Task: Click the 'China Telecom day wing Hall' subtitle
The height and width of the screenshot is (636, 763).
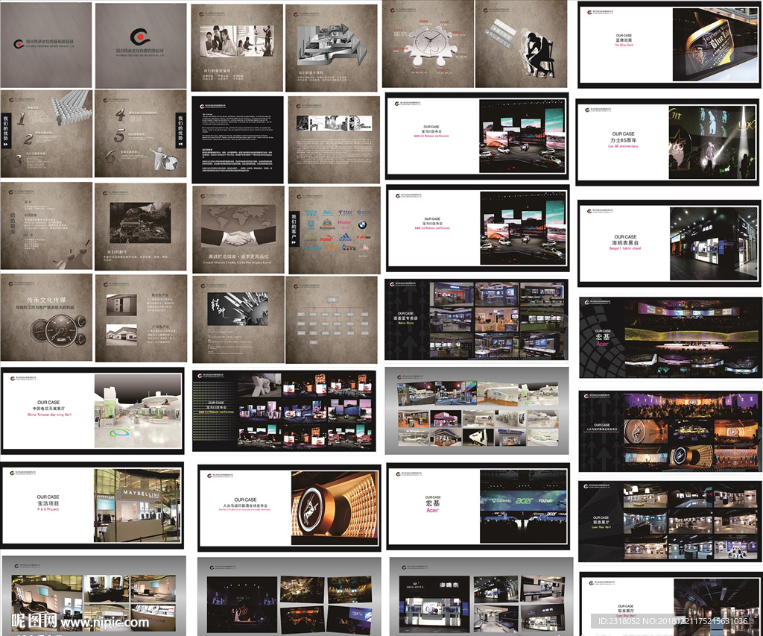Action: pos(49,415)
